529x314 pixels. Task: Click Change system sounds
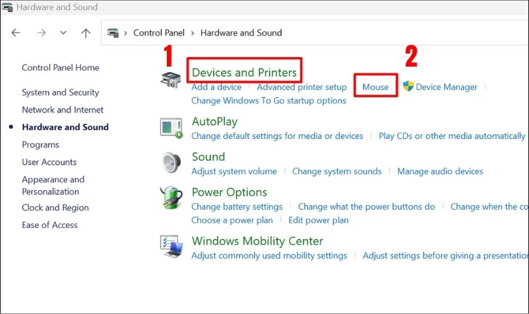[x=337, y=171]
